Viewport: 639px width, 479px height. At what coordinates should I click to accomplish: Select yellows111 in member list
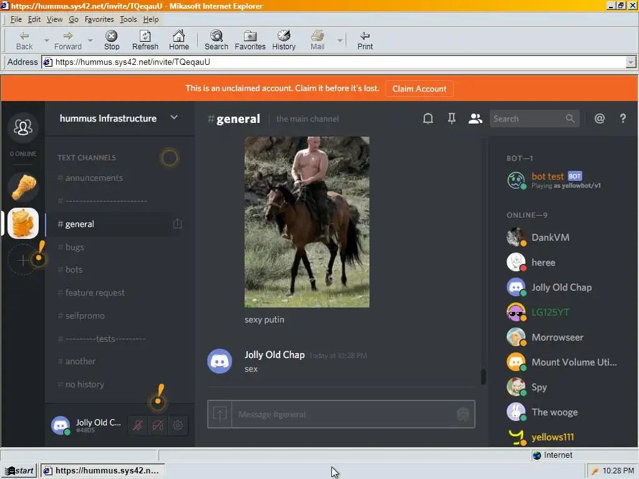[562, 437]
